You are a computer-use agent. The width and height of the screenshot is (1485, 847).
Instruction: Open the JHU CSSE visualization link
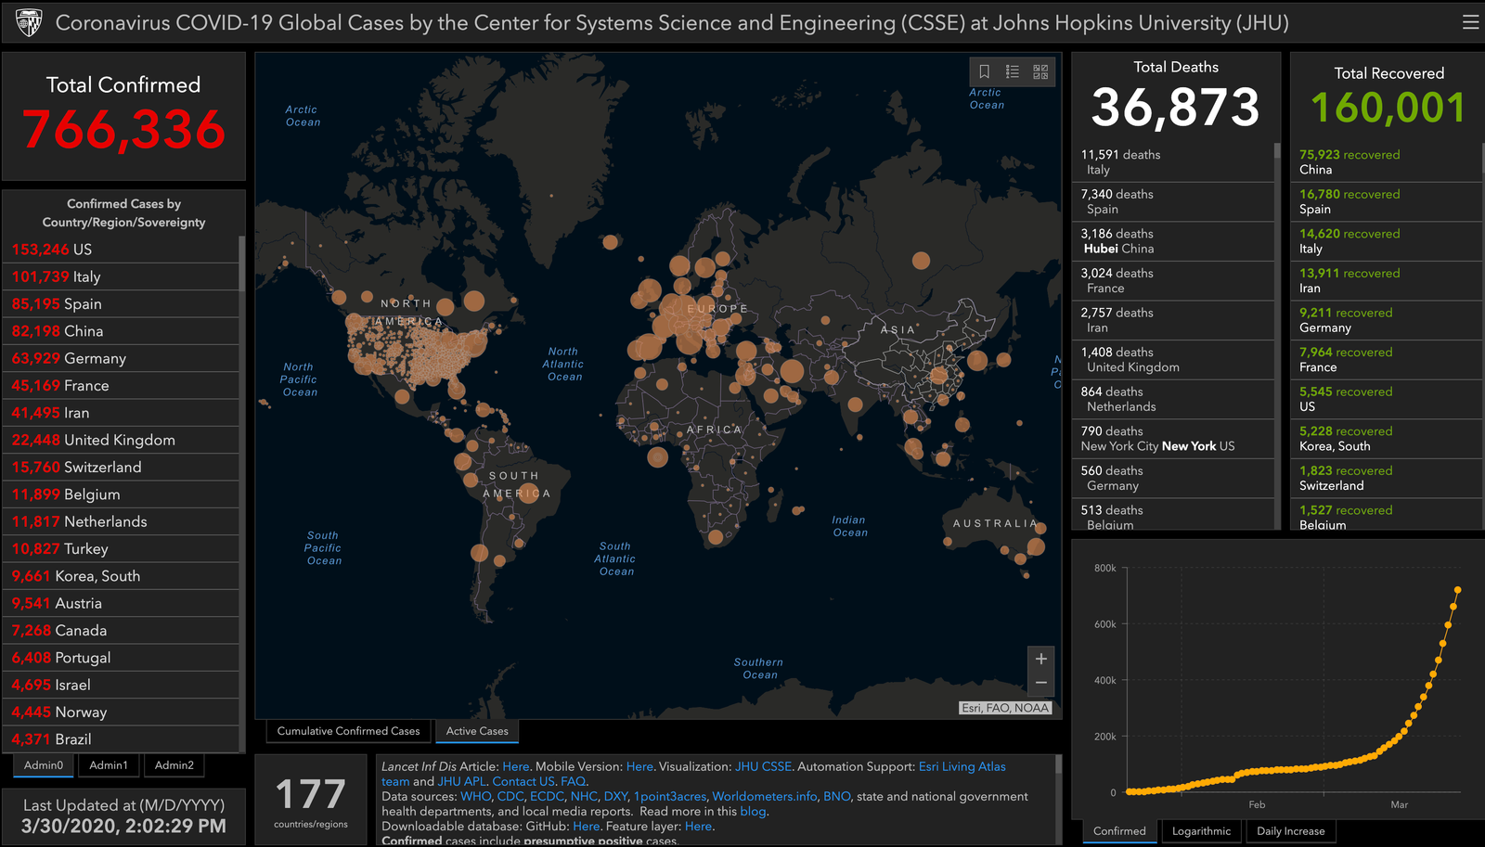click(x=763, y=766)
